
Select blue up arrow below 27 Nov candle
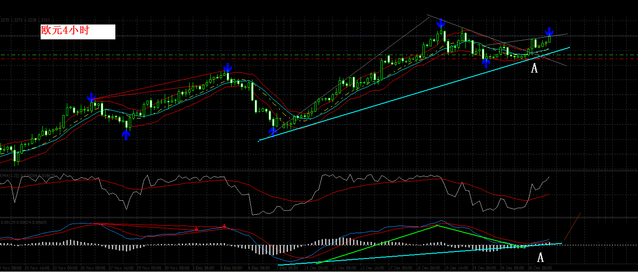(x=126, y=135)
